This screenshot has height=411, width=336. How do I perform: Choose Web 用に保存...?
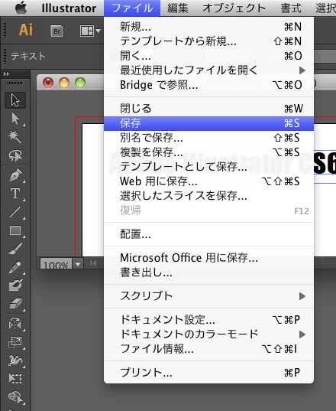209,181
